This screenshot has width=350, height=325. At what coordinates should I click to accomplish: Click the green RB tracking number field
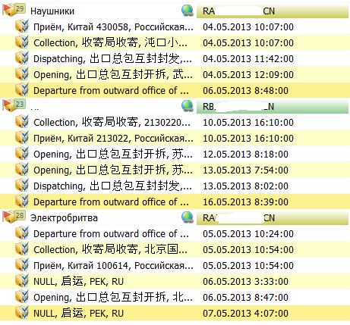[273, 107]
